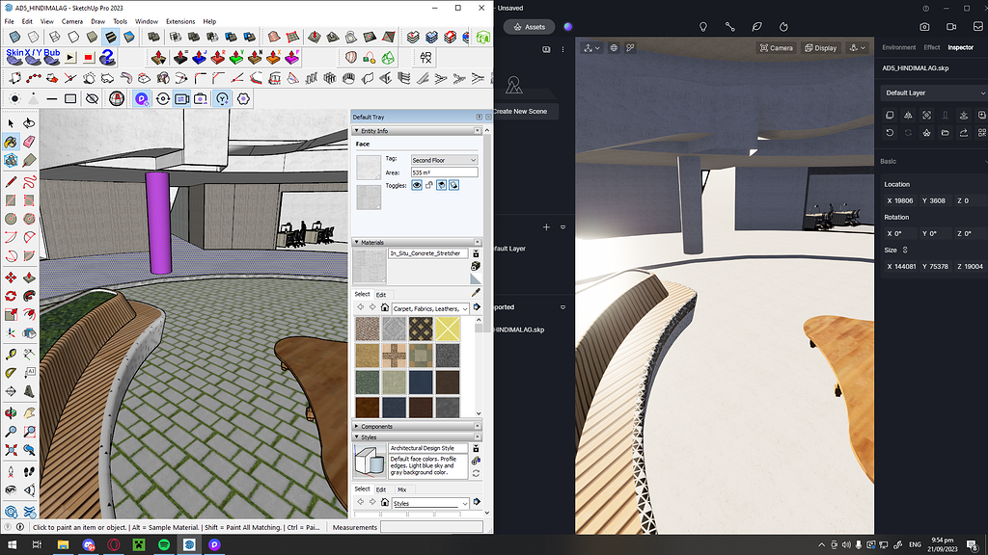Open the Camera menu in SketchUp
This screenshot has width=988, height=555.
coord(72,21)
